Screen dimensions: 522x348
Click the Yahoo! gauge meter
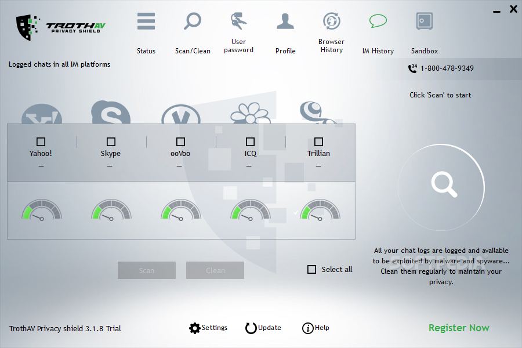42,209
